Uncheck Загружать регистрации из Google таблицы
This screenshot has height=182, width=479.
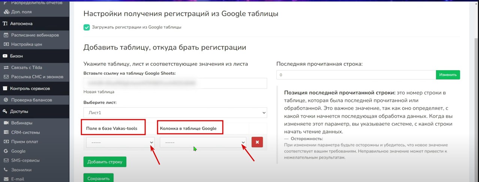point(87,27)
